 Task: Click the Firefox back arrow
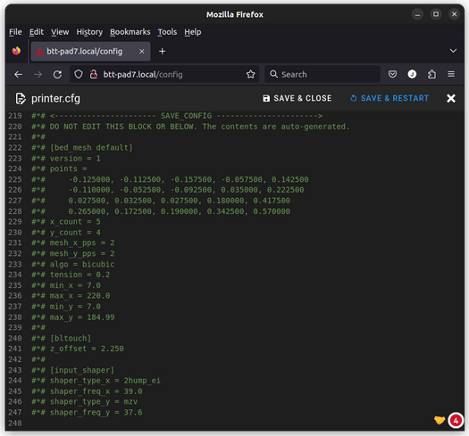tap(19, 74)
